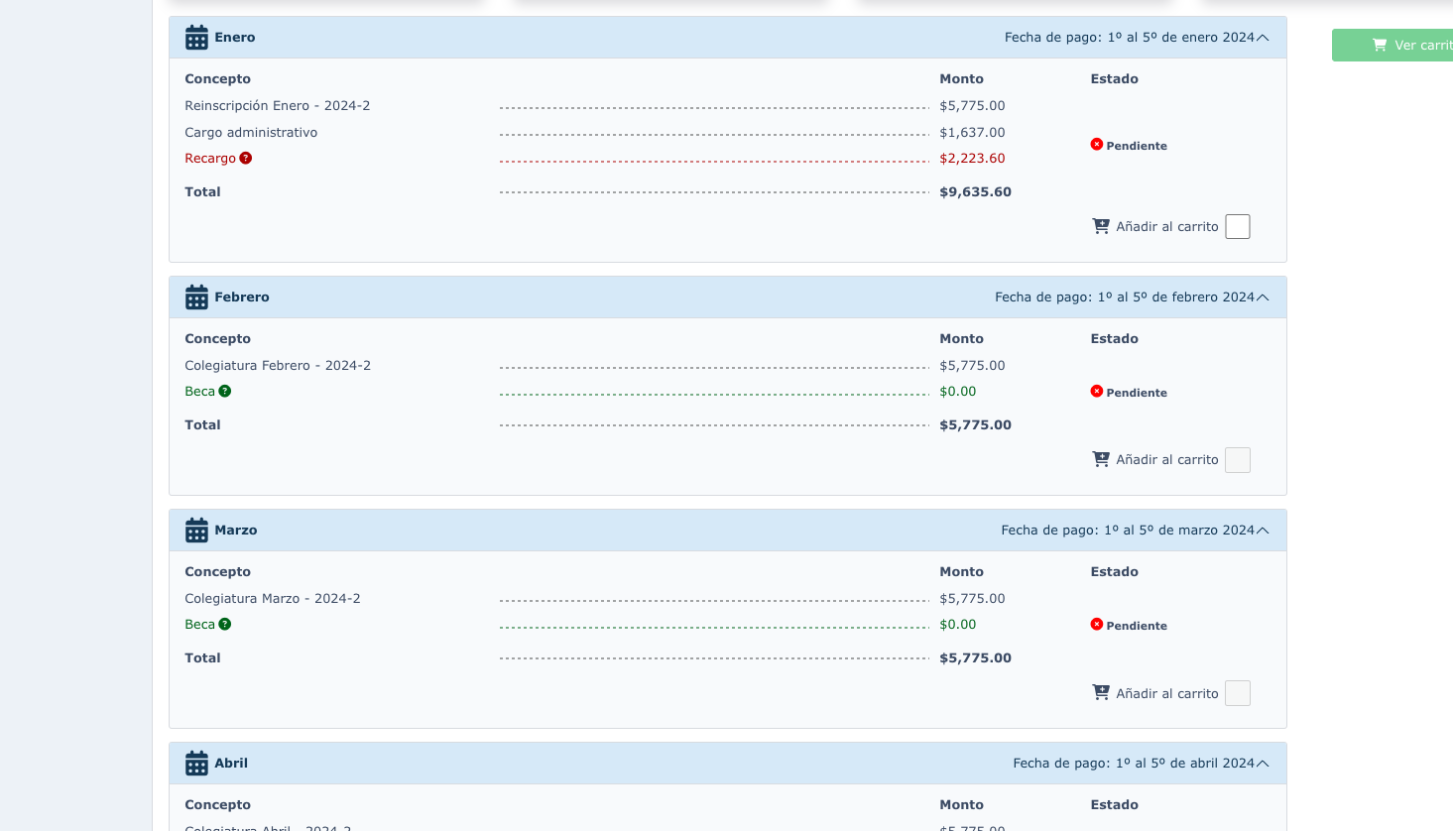
Task: Click 'Fecha de pago: 1º al 5º de marzo 2024'
Action: [1128, 531]
